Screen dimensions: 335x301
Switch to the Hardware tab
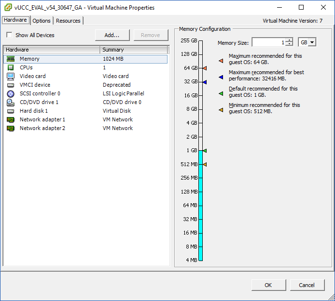pos(15,20)
